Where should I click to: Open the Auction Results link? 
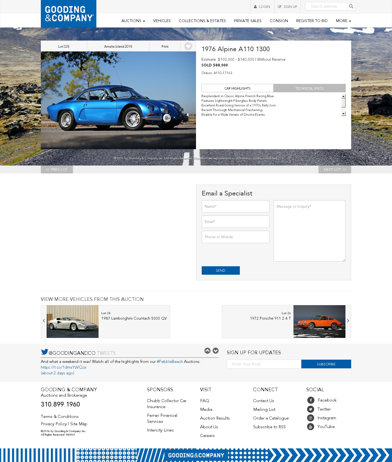215,418
